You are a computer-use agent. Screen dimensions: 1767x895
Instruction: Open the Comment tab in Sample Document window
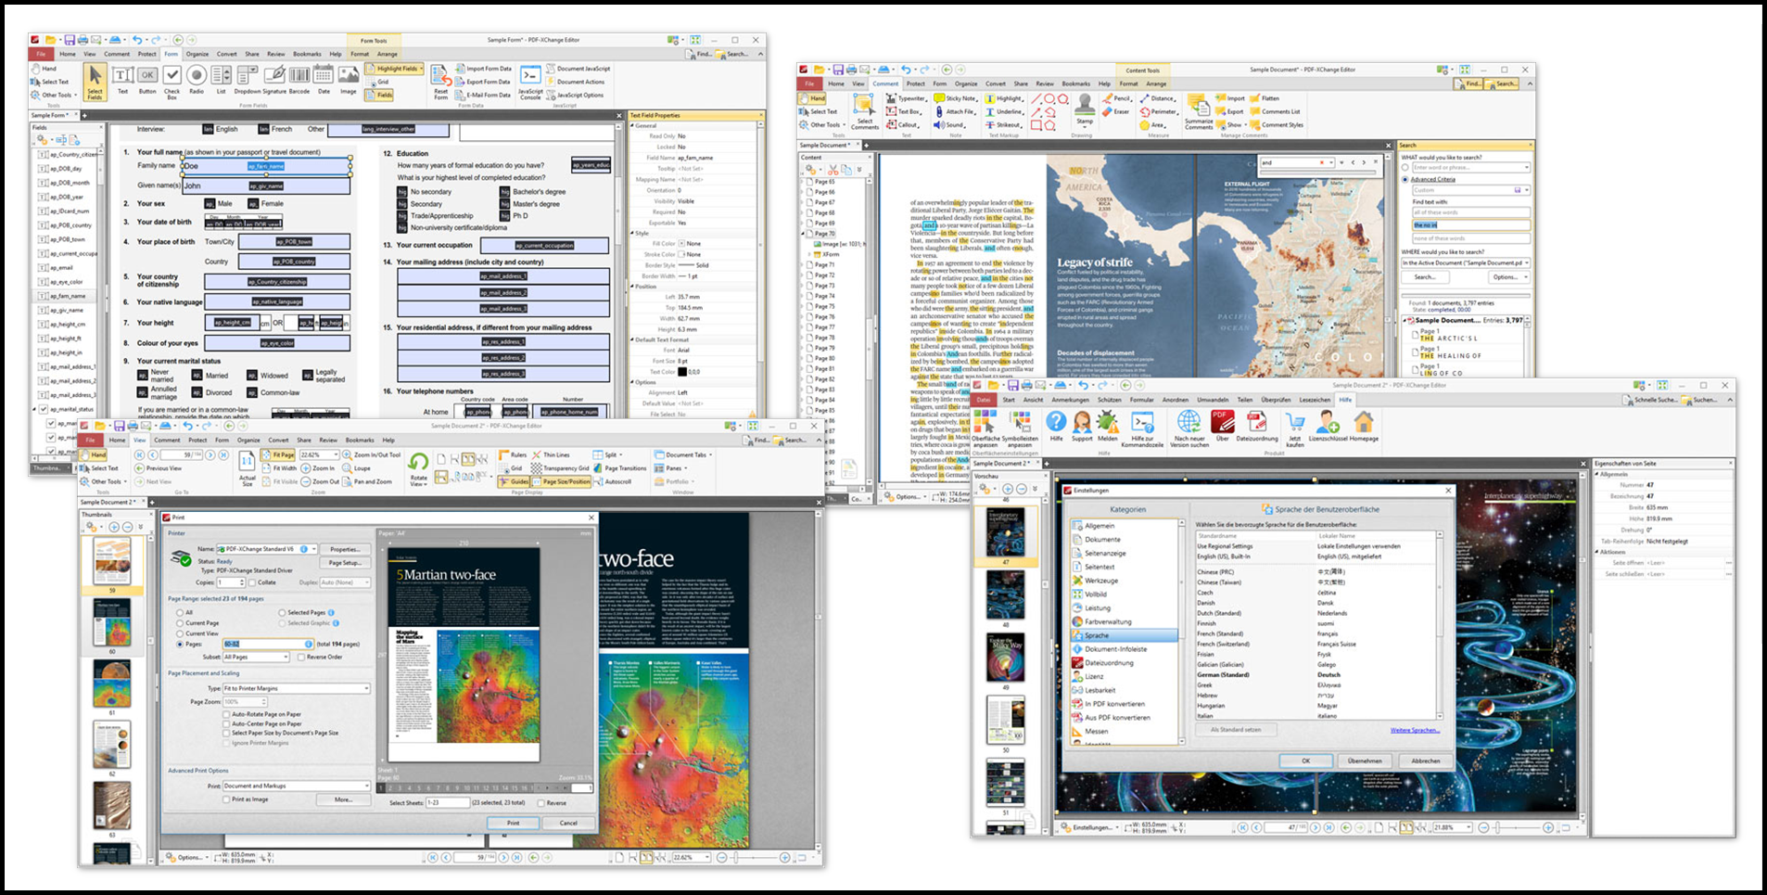(885, 83)
